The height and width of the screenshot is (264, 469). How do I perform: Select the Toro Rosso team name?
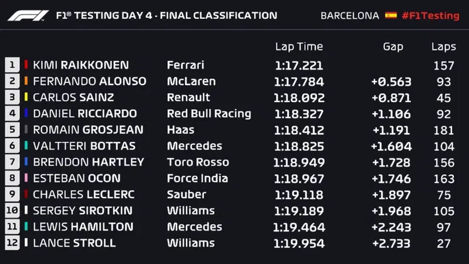click(x=198, y=162)
